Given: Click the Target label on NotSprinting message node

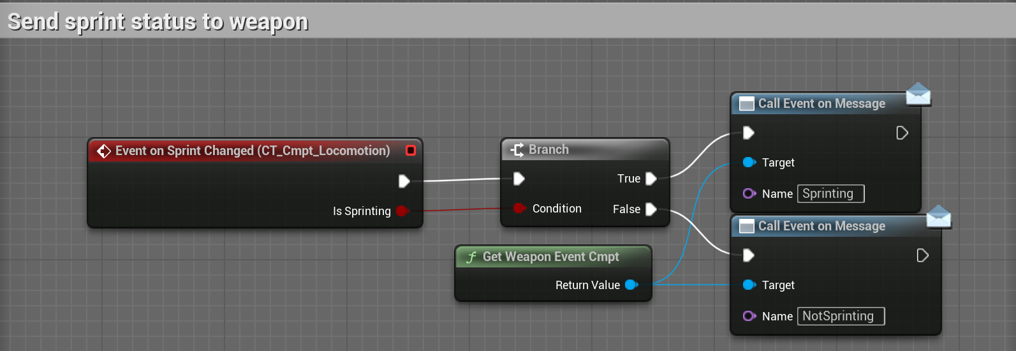Looking at the screenshot, I should coord(778,285).
